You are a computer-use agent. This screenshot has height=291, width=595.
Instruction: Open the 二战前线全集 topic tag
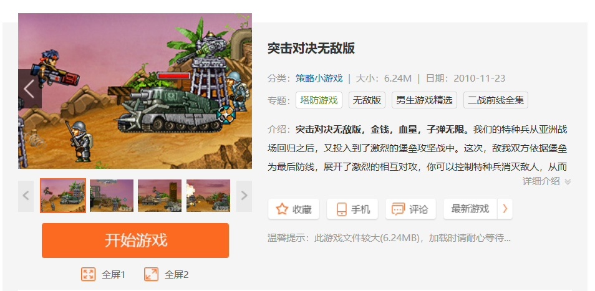[496, 100]
